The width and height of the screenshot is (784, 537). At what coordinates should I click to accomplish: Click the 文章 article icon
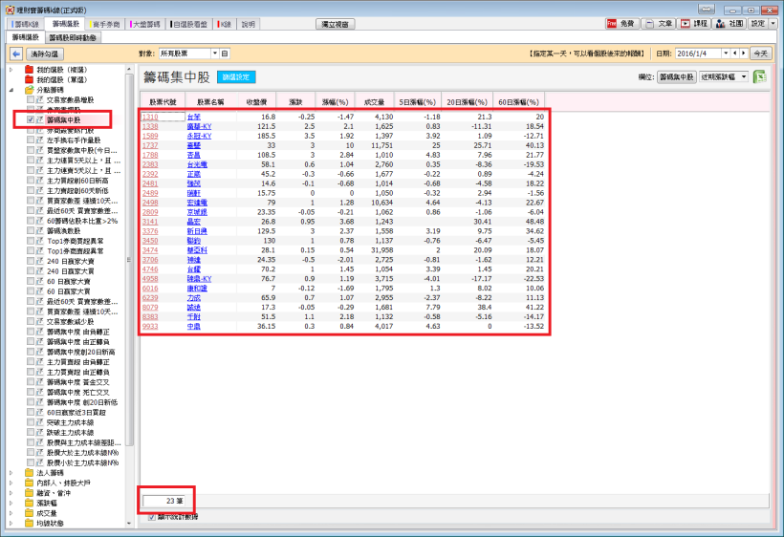coord(661,23)
